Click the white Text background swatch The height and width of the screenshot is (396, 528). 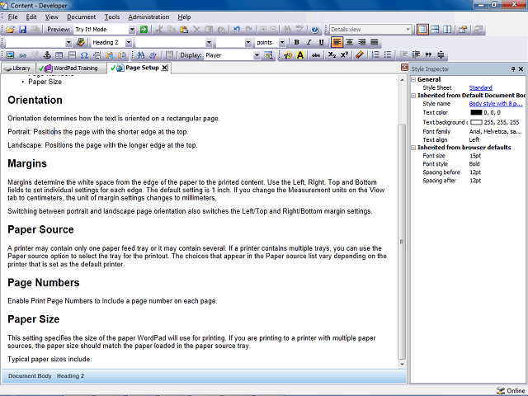click(x=476, y=122)
